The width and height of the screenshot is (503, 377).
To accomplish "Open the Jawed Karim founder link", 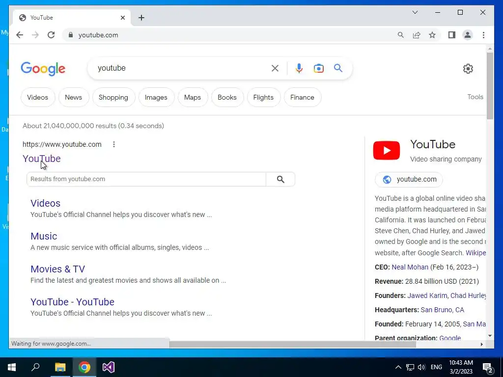I will (x=427, y=296).
